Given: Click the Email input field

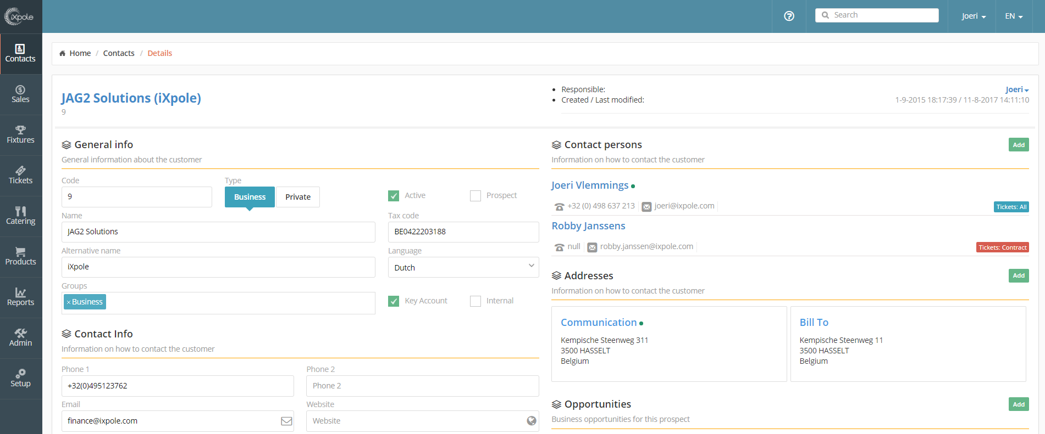Looking at the screenshot, I should (x=178, y=421).
